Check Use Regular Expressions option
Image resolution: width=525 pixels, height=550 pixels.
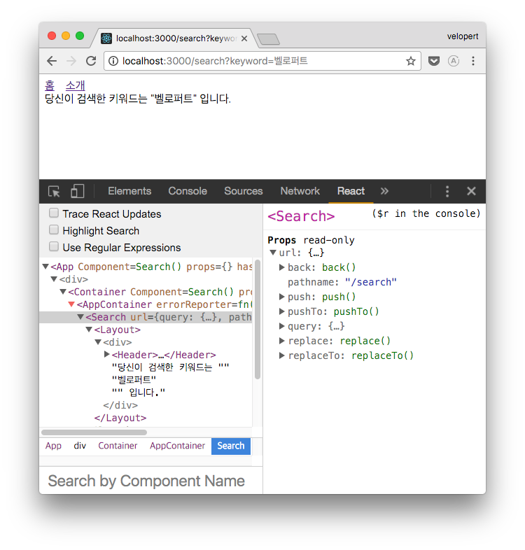click(54, 247)
